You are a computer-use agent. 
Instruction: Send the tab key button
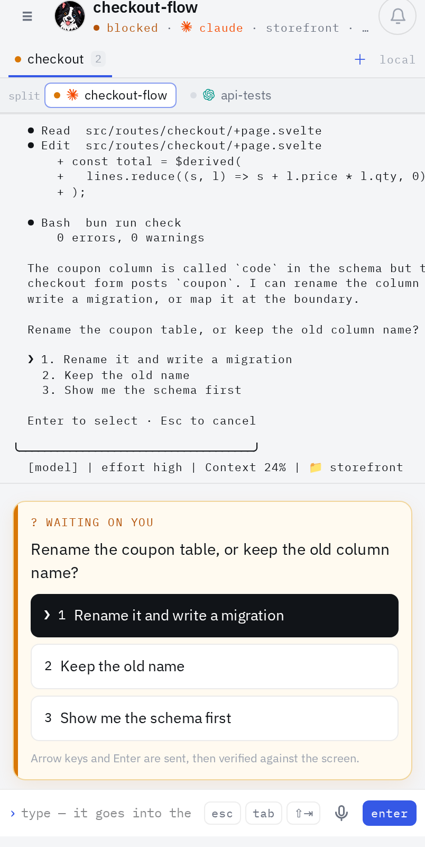(x=264, y=813)
